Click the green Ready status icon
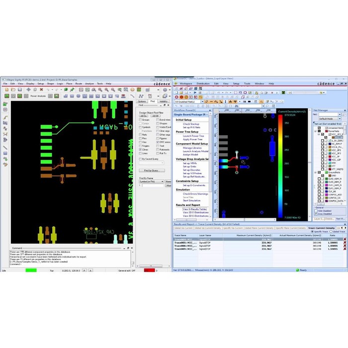Screen dimensions: 348x348 (x=297, y=270)
